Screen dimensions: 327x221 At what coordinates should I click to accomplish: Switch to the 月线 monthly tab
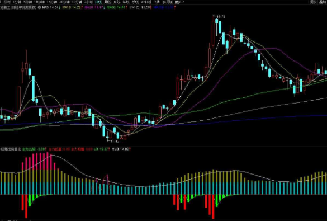click(x=117, y=2)
